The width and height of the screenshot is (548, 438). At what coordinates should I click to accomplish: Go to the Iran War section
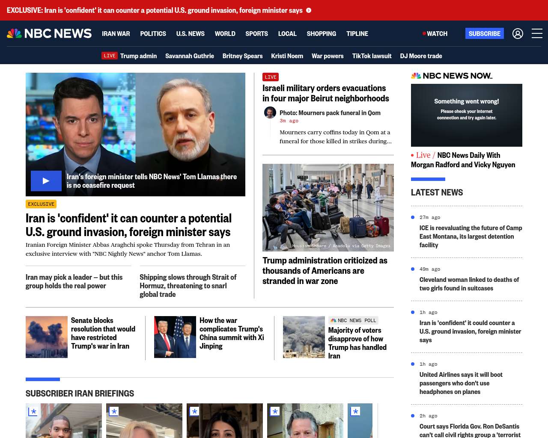tap(116, 33)
